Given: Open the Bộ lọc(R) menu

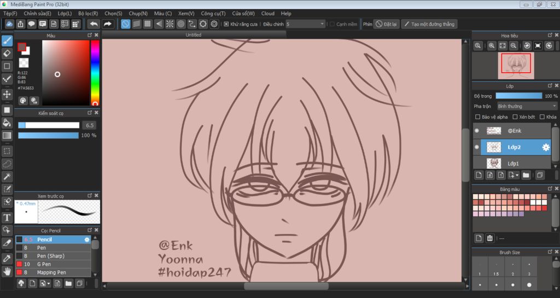Looking at the screenshot, I should click(88, 14).
